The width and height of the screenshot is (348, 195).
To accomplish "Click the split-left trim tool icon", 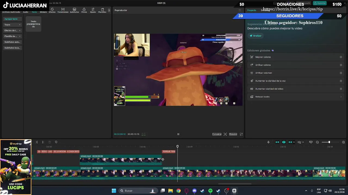I will pos(36,142).
